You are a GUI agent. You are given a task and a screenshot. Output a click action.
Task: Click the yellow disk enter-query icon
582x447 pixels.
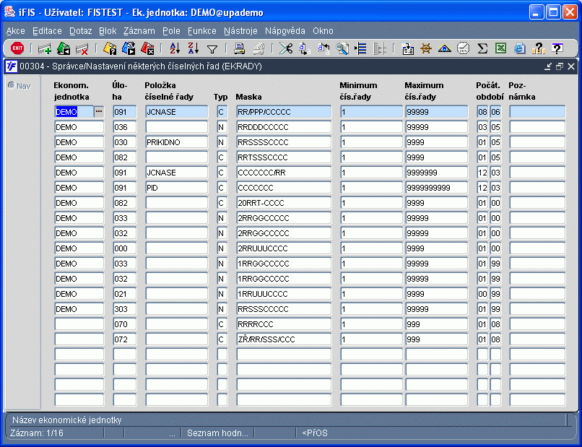[110, 48]
